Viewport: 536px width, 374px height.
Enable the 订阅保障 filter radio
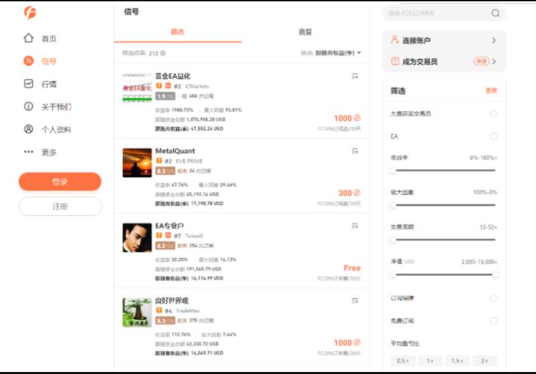click(x=493, y=298)
